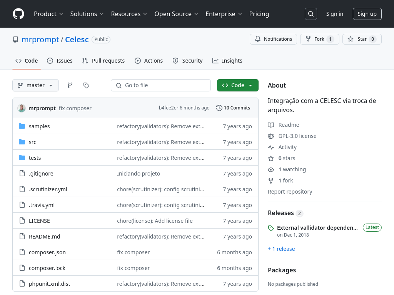Open the 'Iniciando projeto' commit message
This screenshot has height=295, width=394.
[x=139, y=174]
